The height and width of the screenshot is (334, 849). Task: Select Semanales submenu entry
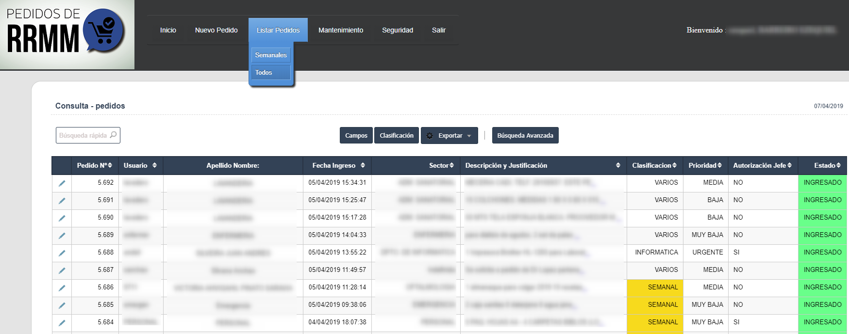point(271,55)
